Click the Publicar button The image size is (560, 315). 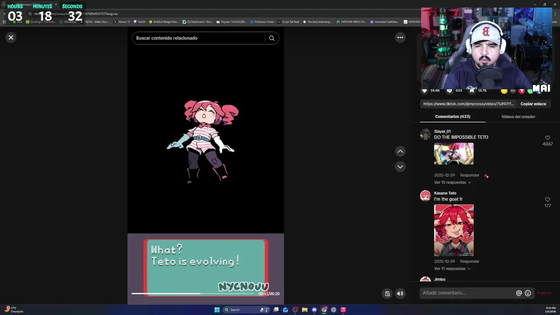pos(544,293)
